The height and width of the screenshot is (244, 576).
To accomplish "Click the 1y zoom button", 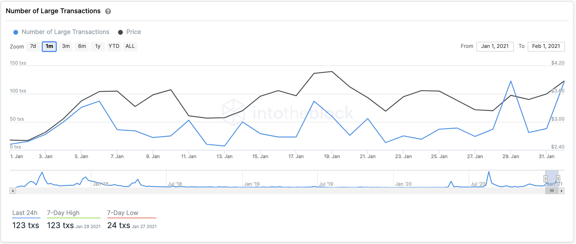I will point(97,46).
